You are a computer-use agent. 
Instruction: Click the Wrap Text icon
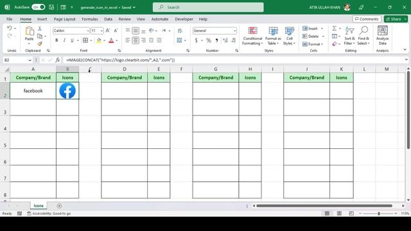pyautogui.click(x=180, y=31)
